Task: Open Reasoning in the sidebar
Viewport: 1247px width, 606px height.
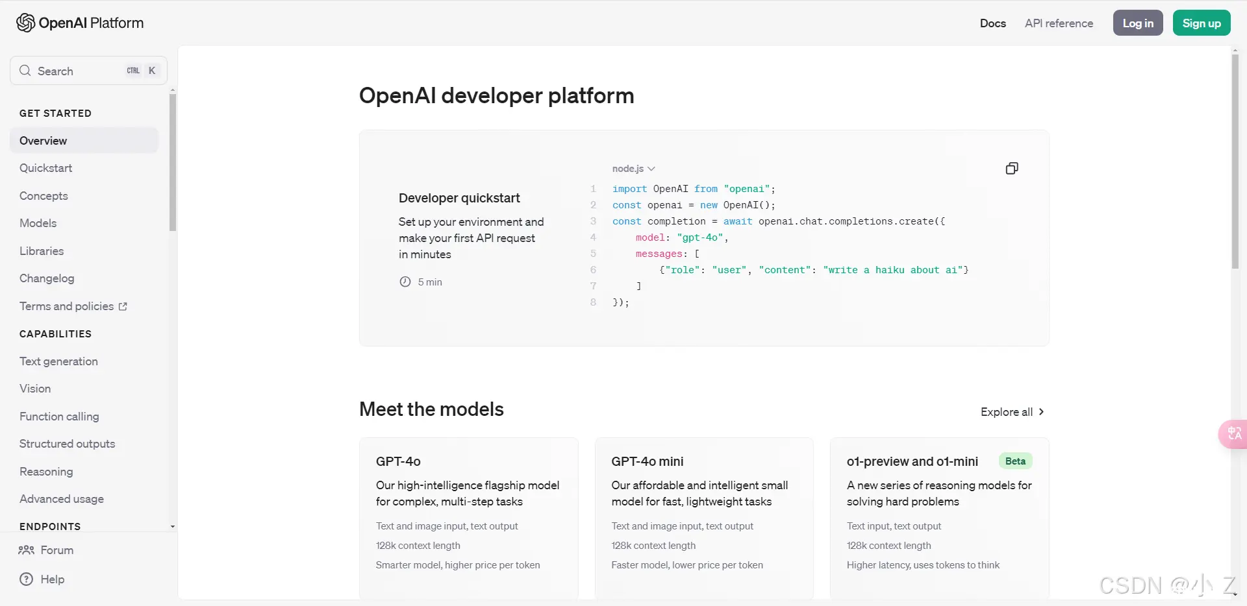Action: (x=46, y=472)
